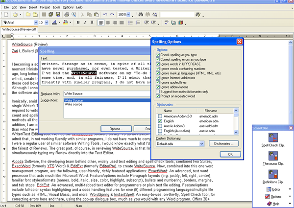This screenshot has height=208, width=294.
Task: Click the thesaurus open-book toolbar icon
Action: coord(173,23)
